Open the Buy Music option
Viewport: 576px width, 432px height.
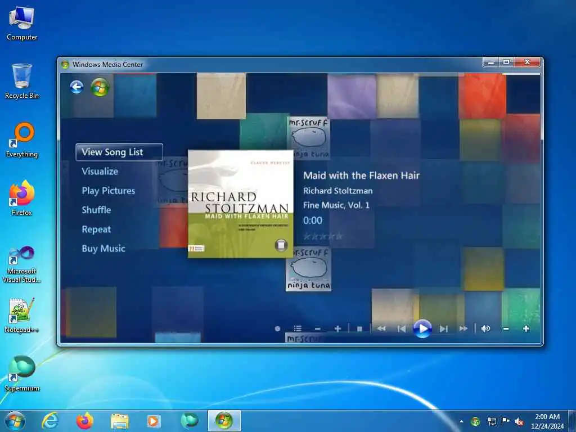pos(103,248)
